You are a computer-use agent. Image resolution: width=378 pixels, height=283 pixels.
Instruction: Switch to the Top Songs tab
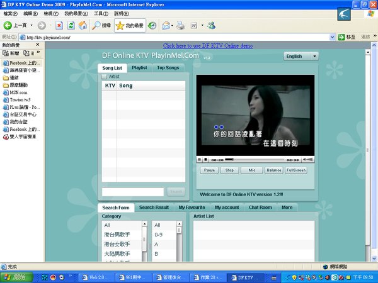click(168, 68)
